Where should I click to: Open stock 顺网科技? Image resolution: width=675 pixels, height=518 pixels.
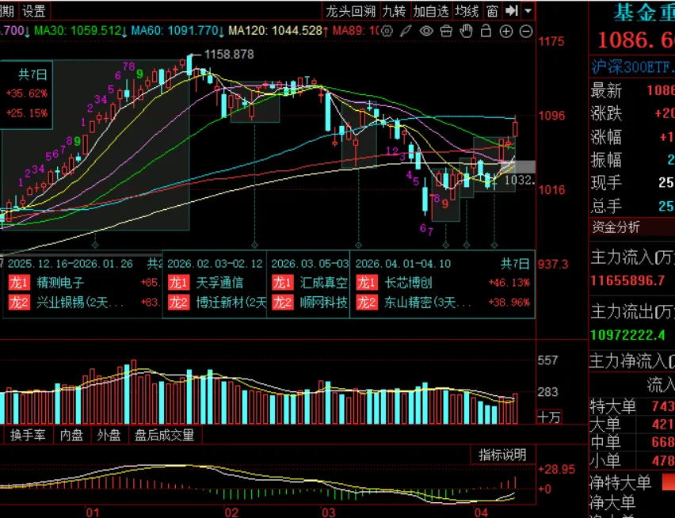pyautogui.click(x=324, y=303)
